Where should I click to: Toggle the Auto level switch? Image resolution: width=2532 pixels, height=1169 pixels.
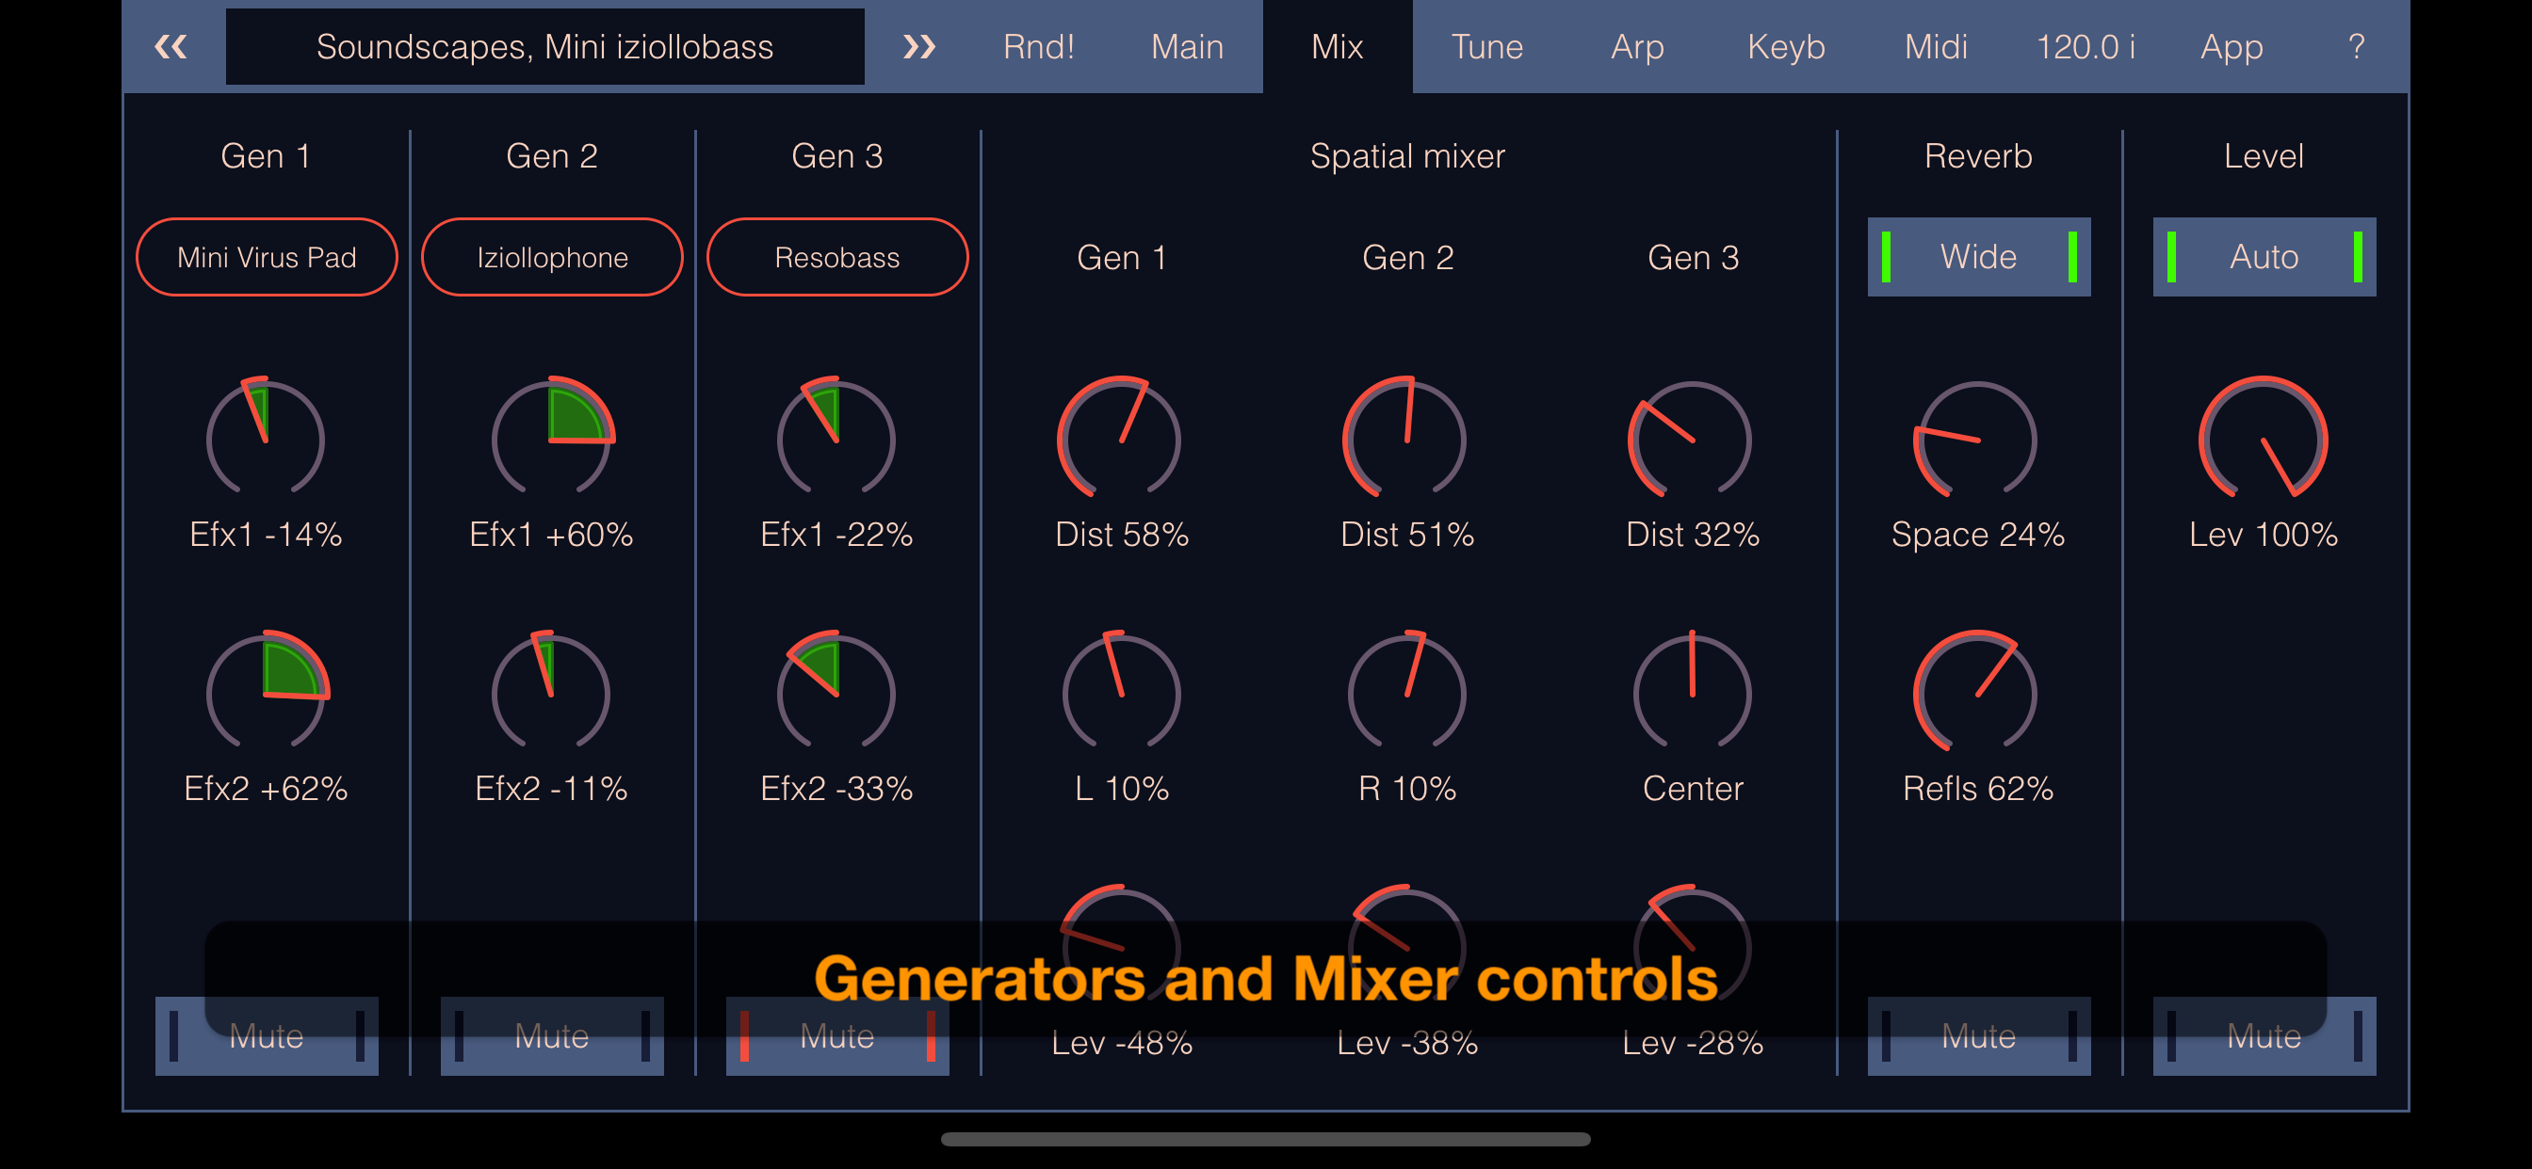pyautogui.click(x=2264, y=256)
